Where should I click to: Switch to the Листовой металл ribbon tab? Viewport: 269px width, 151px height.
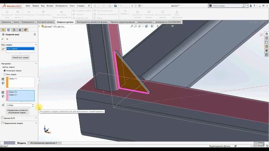(x=45, y=22)
